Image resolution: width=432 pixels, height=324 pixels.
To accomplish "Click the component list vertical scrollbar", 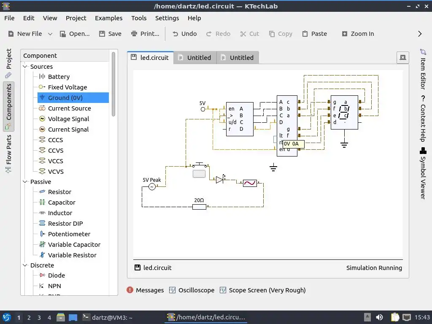I will (113, 84).
